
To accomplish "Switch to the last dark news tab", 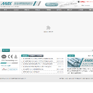I will point(40,56).
